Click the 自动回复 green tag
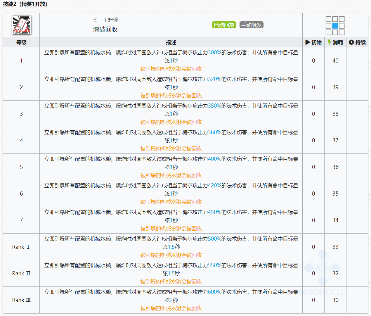This screenshot has height=316, width=371. click(x=224, y=25)
